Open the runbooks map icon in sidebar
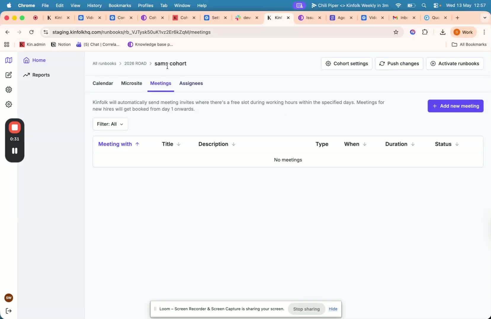Image resolution: width=491 pixels, height=319 pixels. (9, 60)
